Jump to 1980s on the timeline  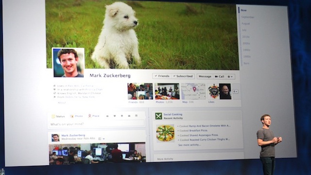click(247, 57)
